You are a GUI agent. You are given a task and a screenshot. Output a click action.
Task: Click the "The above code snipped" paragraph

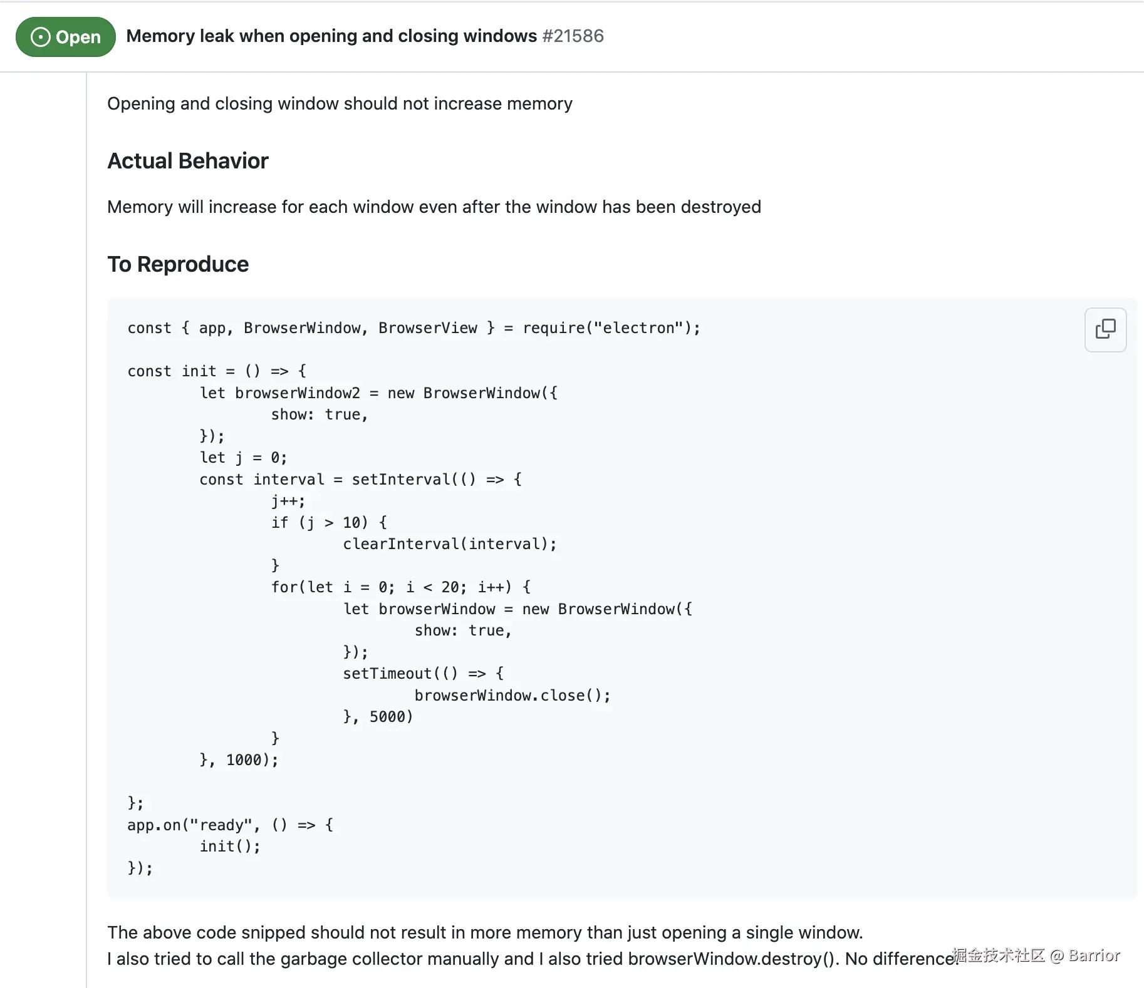click(x=485, y=932)
